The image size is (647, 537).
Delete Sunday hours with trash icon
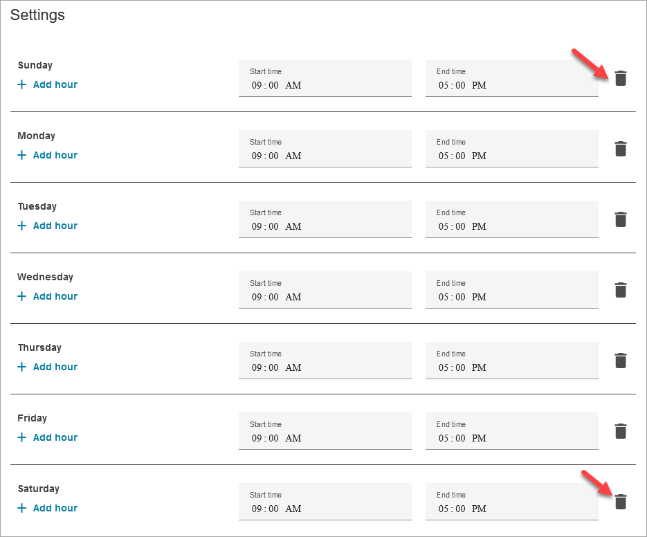[x=621, y=78]
